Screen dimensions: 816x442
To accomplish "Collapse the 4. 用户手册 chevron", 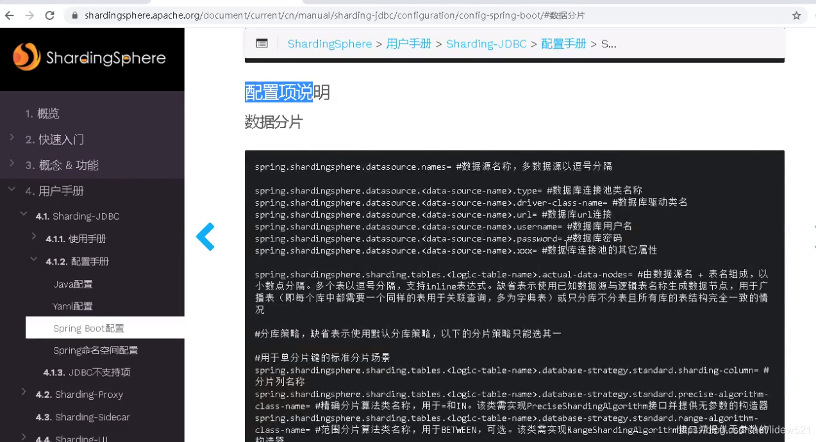I will [12, 190].
